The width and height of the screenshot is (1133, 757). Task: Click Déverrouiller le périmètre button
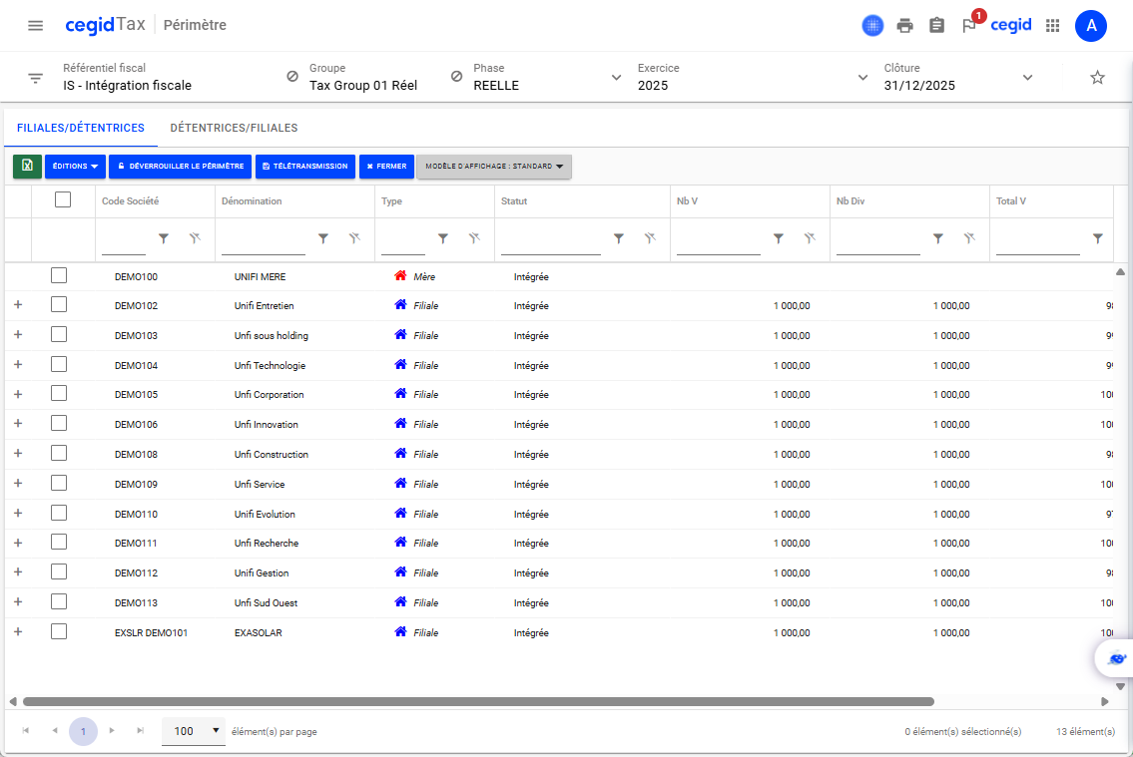180,167
